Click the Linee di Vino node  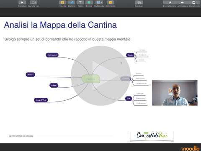41,100
